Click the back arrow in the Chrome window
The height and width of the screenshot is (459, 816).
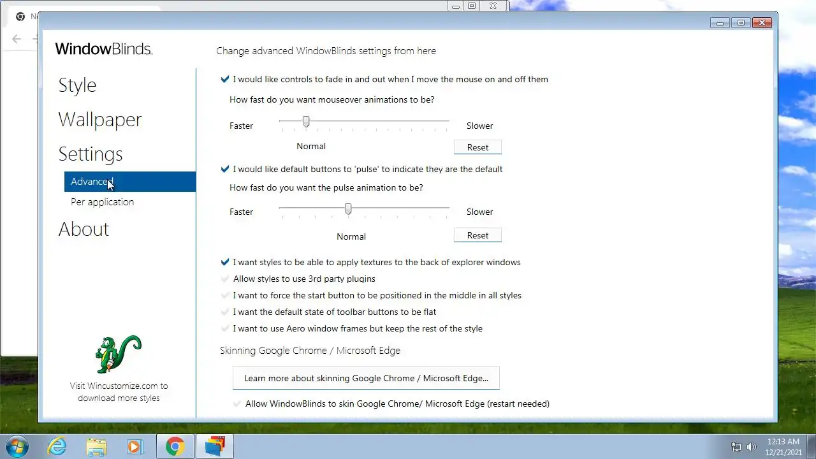17,39
